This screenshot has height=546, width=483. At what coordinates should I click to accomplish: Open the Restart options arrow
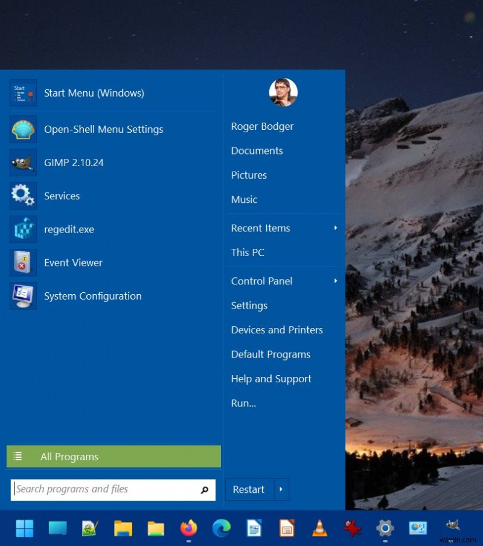(x=281, y=489)
